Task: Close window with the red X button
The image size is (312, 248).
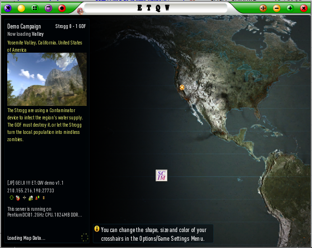Action: click(x=304, y=8)
